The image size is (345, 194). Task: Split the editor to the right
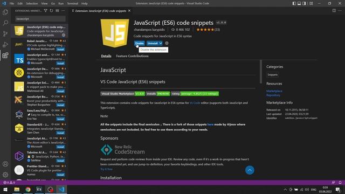pos(334,11)
